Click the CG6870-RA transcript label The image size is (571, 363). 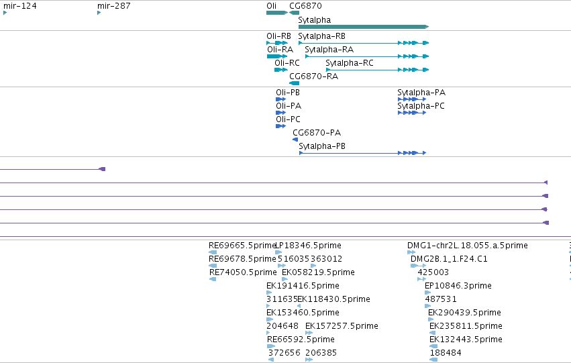[x=313, y=76]
